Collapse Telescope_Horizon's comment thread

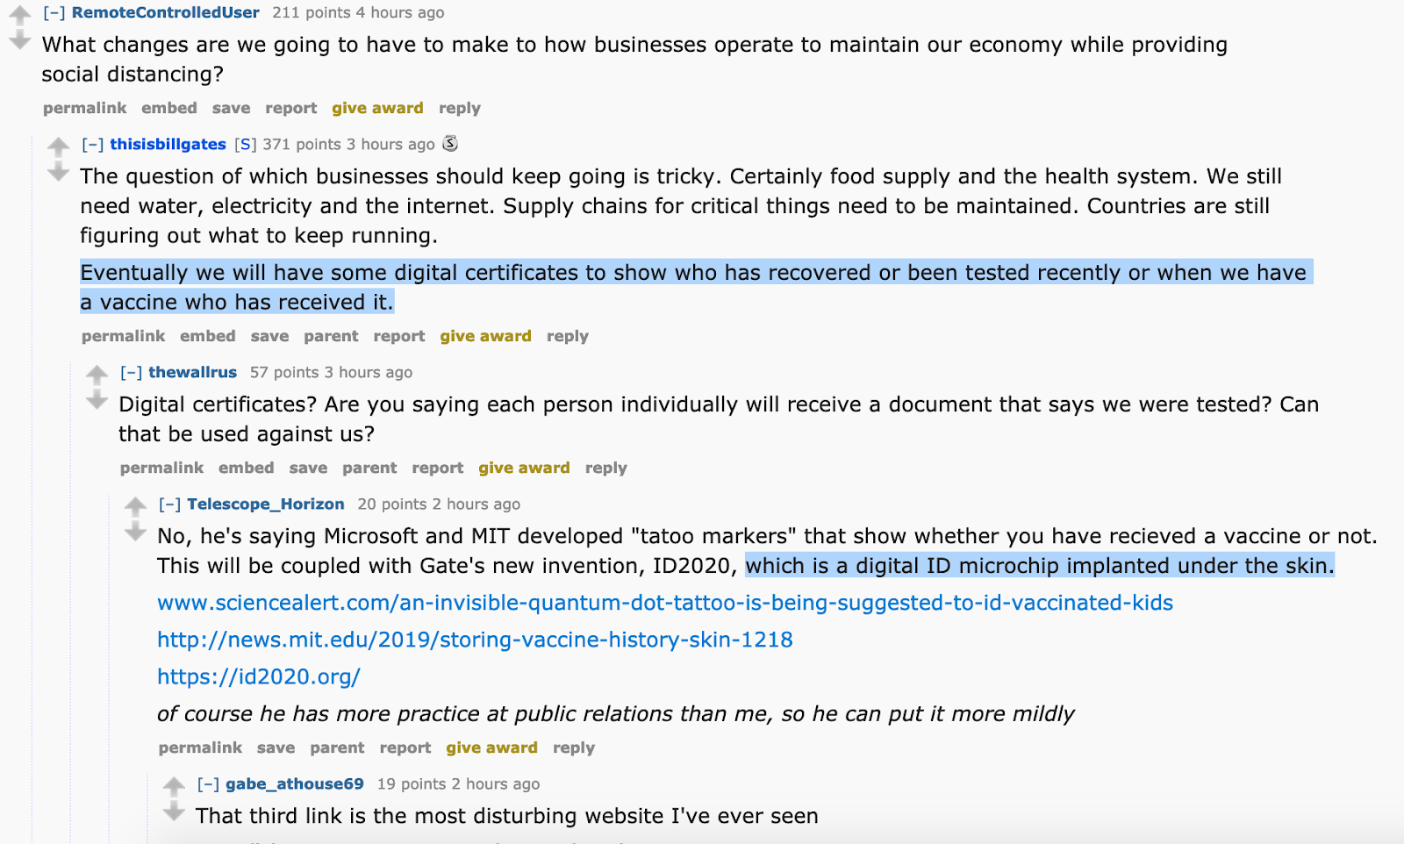tap(170, 504)
